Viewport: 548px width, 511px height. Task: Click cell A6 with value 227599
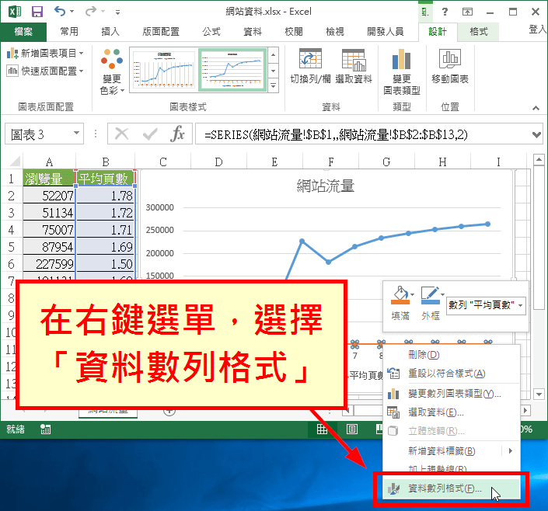pyautogui.click(x=49, y=264)
